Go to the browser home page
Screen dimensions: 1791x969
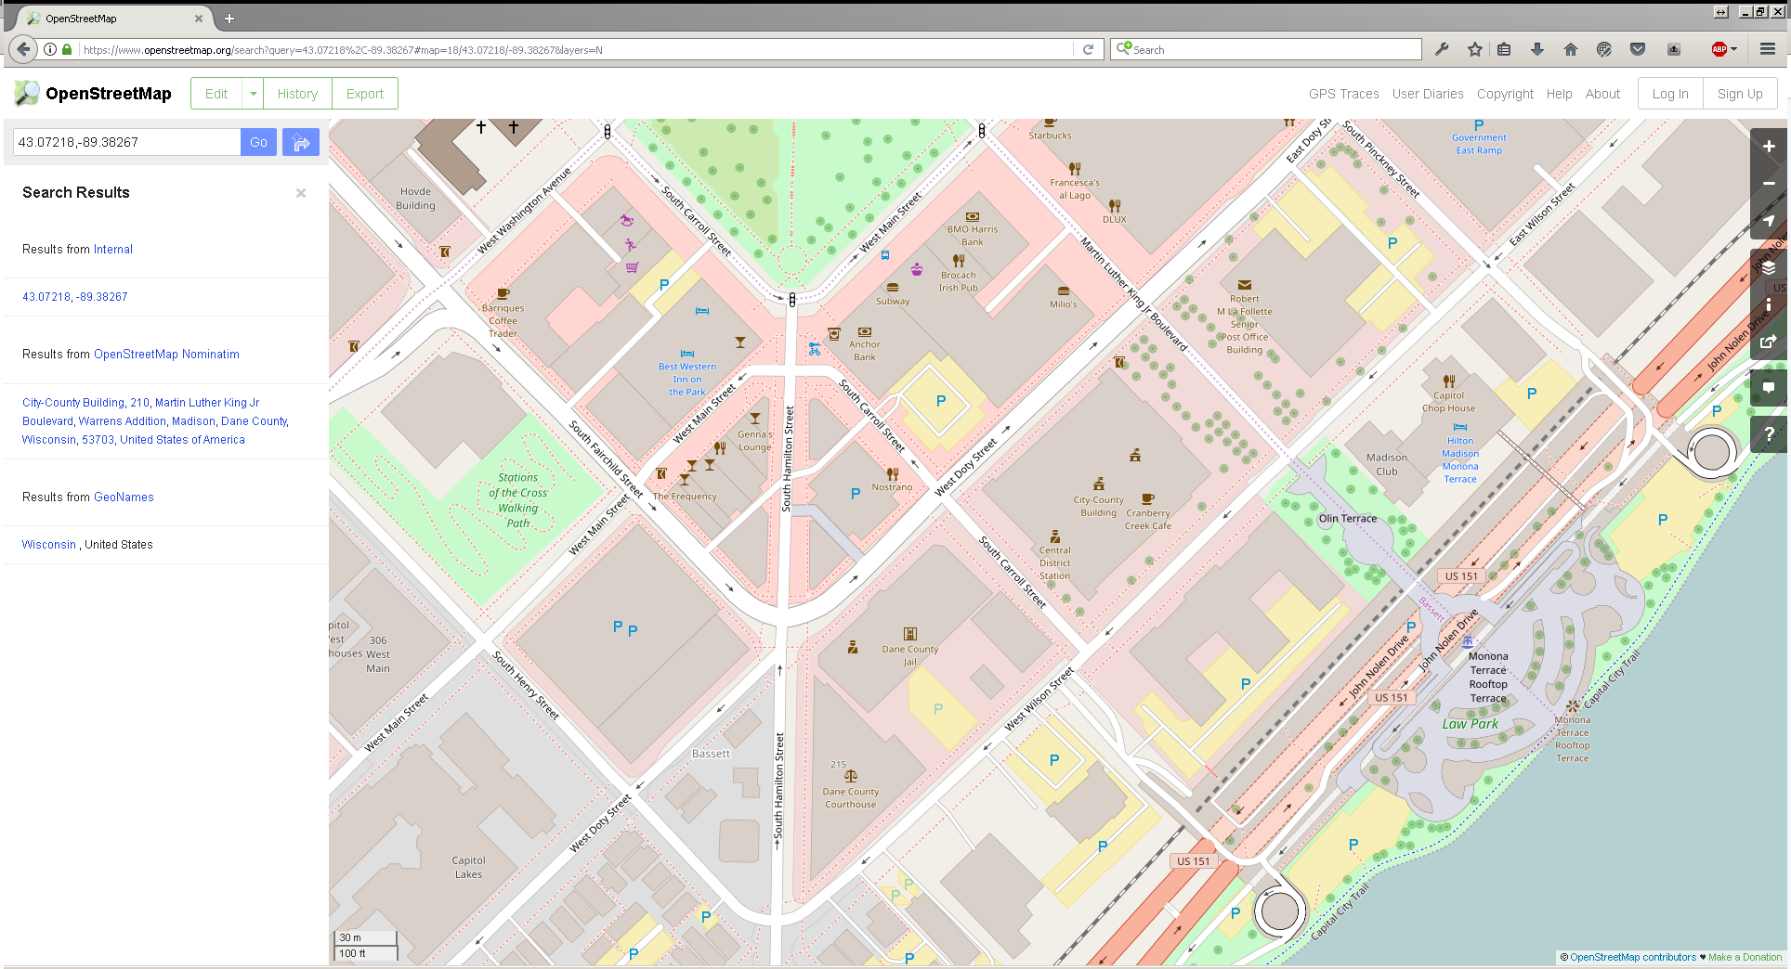[x=1571, y=49]
